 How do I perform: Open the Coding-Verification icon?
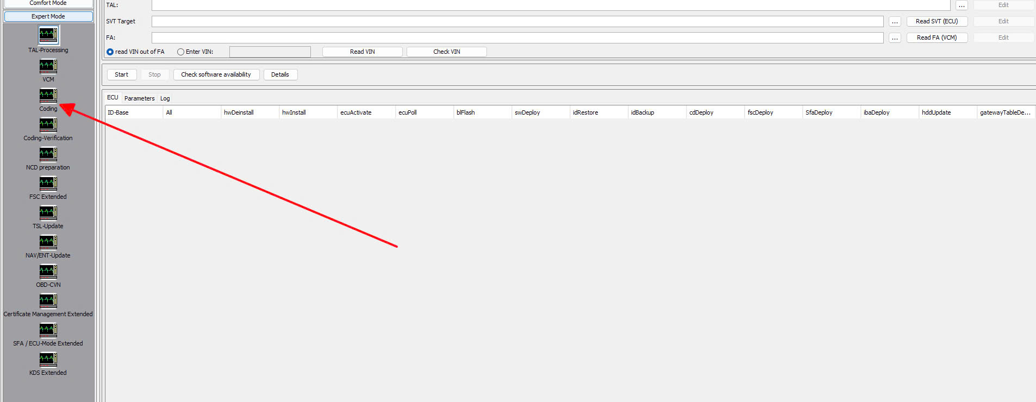pos(48,124)
